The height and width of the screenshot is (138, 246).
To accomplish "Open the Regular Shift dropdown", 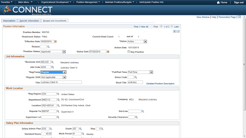I will tap(64, 77).
